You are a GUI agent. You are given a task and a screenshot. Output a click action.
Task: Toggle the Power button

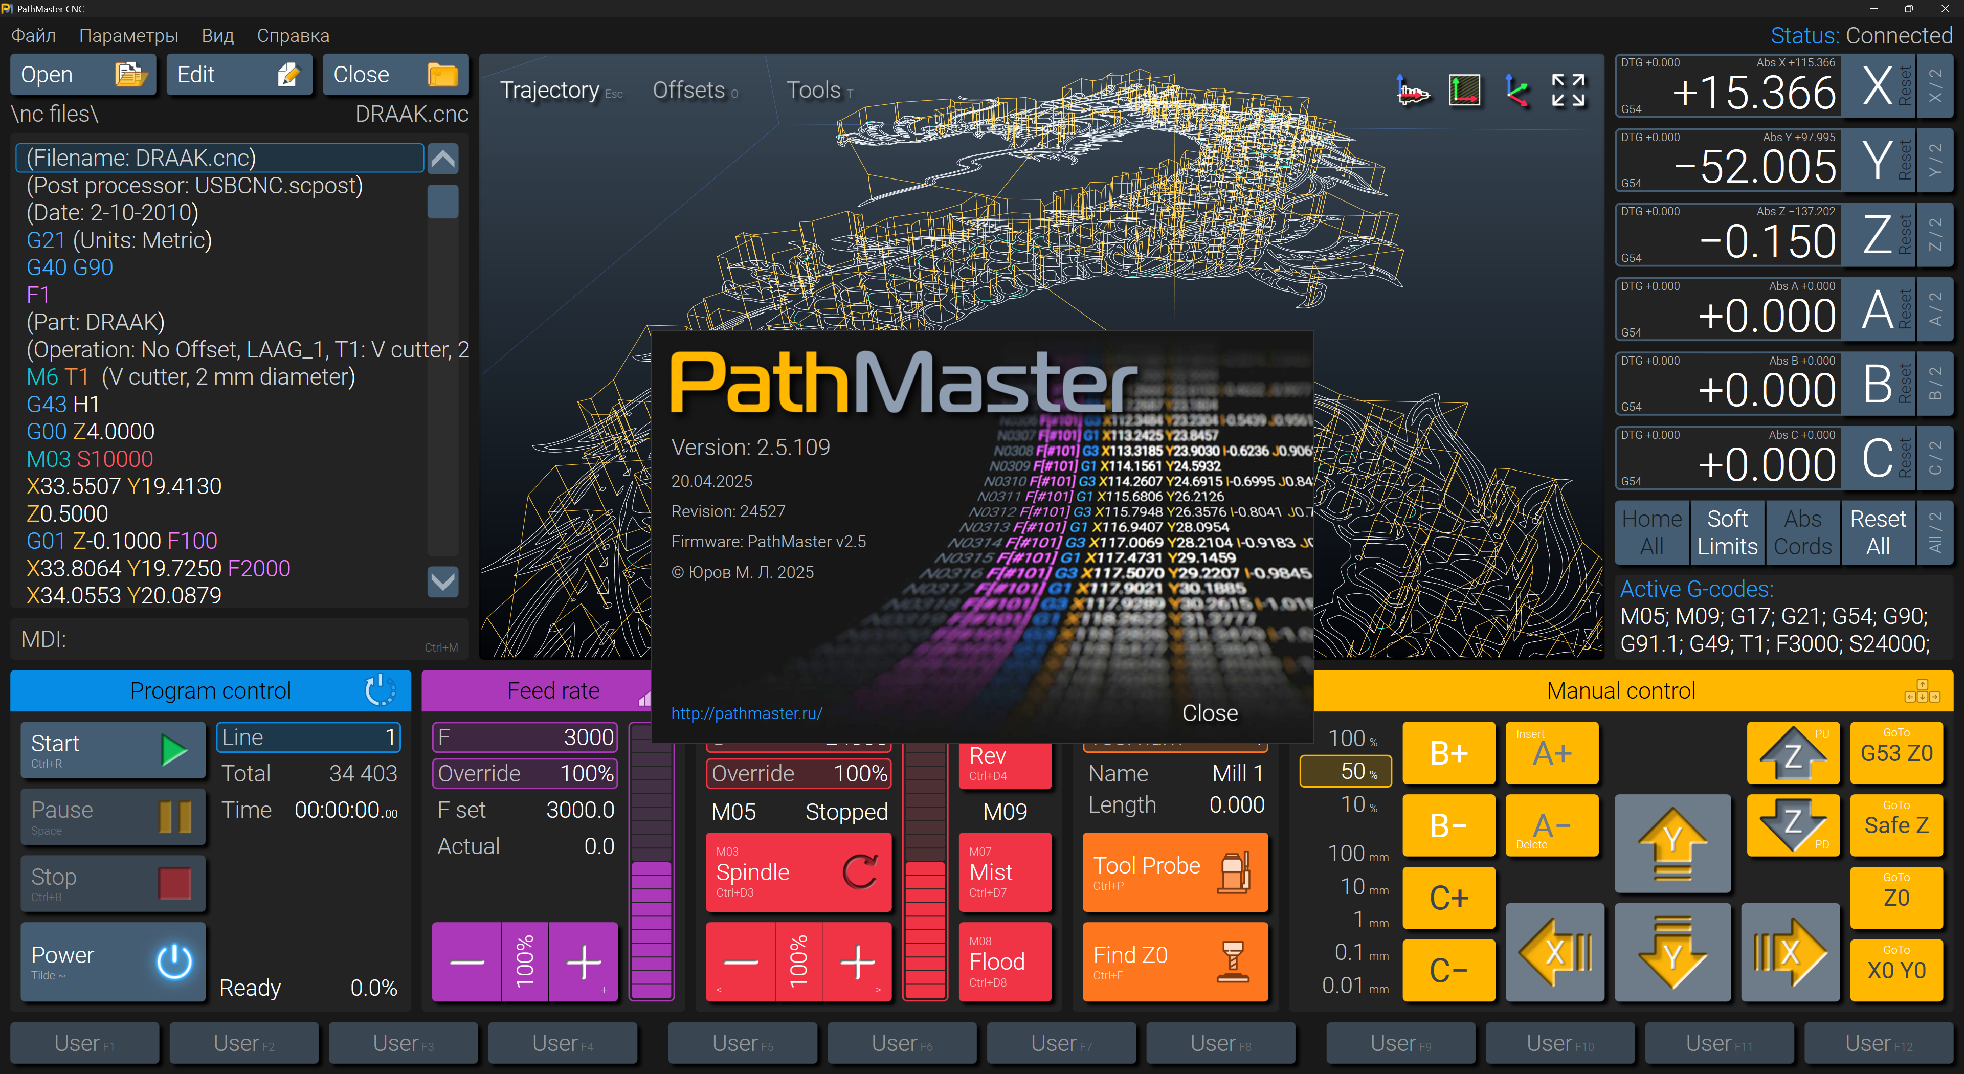[113, 961]
